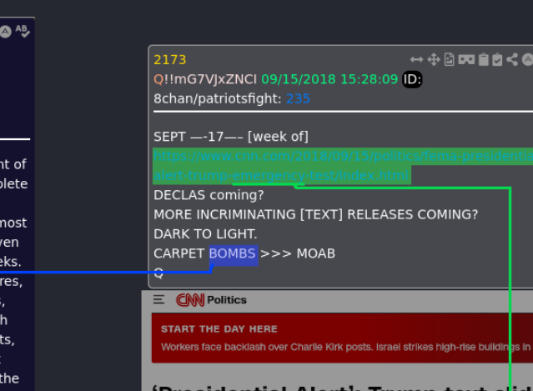Click the CNN logo
The width and height of the screenshot is (533, 391).
190,300
